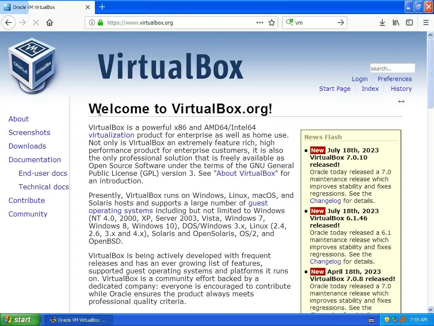Open a new tab with plus button
The width and height of the screenshot is (434, 326).
(x=102, y=7)
